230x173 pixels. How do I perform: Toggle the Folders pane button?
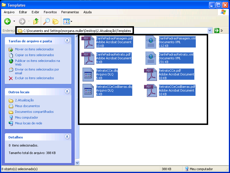55,21
